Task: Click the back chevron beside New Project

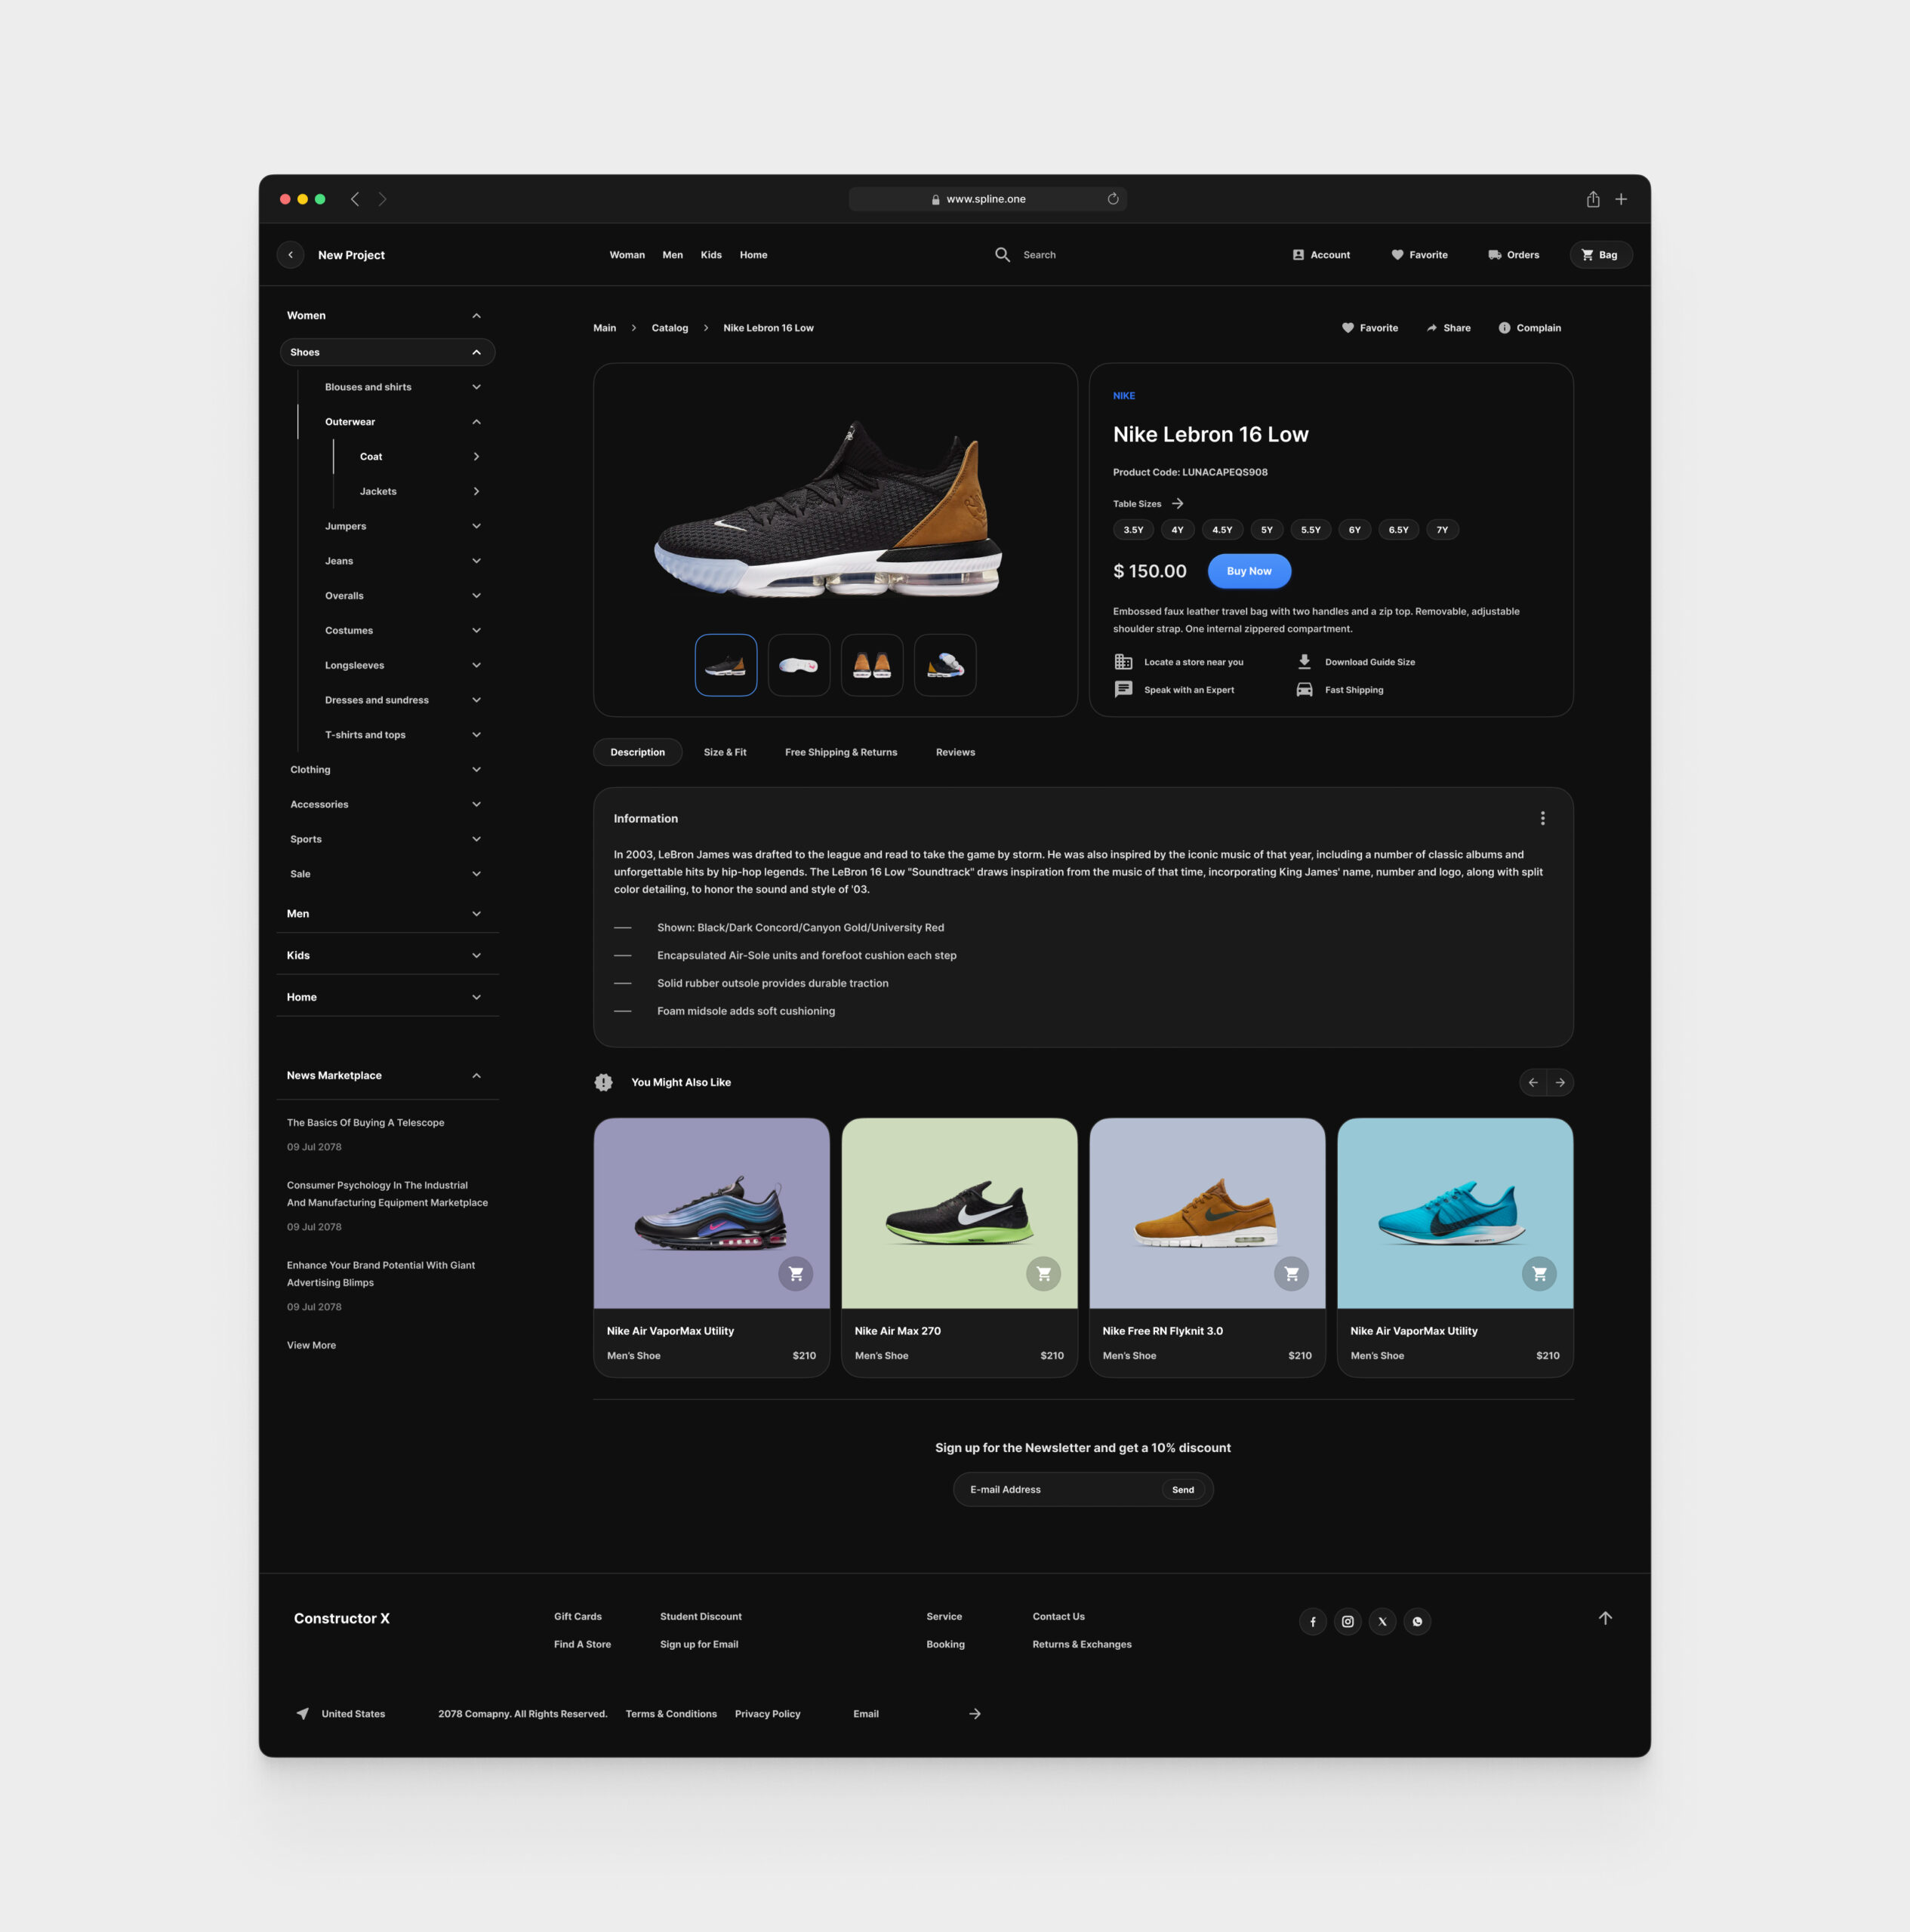Action: tap(290, 255)
